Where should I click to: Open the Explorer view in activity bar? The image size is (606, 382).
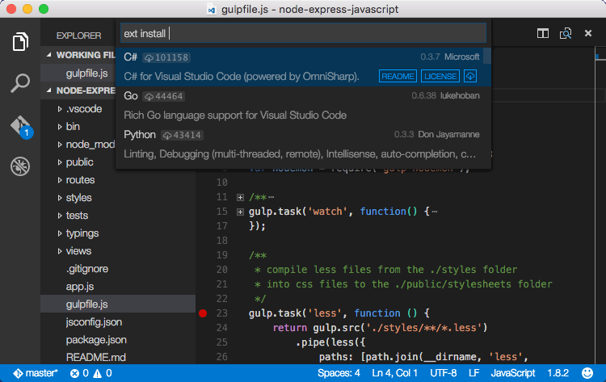[20, 42]
